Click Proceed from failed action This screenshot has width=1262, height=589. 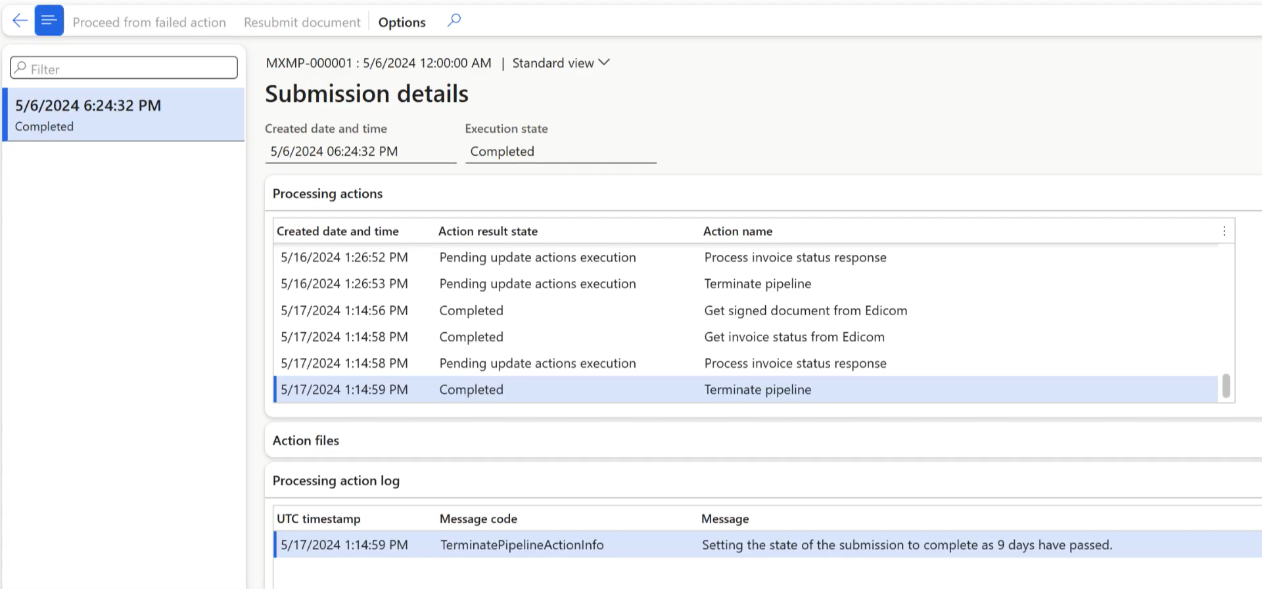coord(149,22)
